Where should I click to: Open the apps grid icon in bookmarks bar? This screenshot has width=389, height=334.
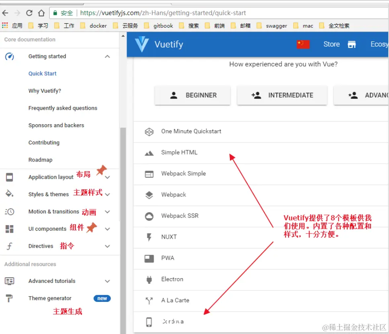5,26
